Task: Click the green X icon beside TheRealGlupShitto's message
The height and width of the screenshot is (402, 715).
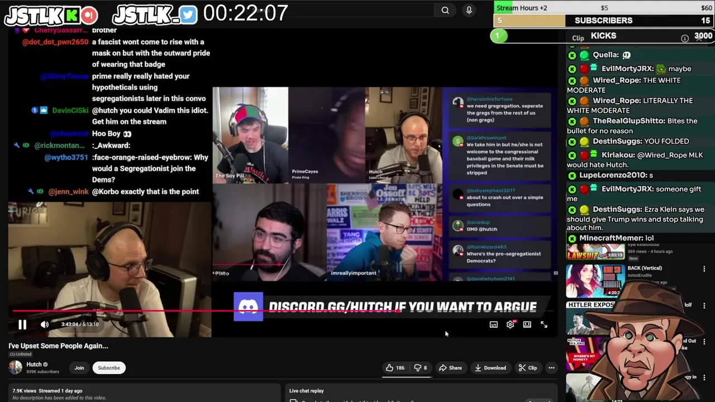Action: [572, 121]
